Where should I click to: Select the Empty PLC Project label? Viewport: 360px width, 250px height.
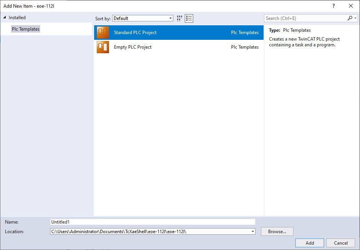pyautogui.click(x=133, y=47)
